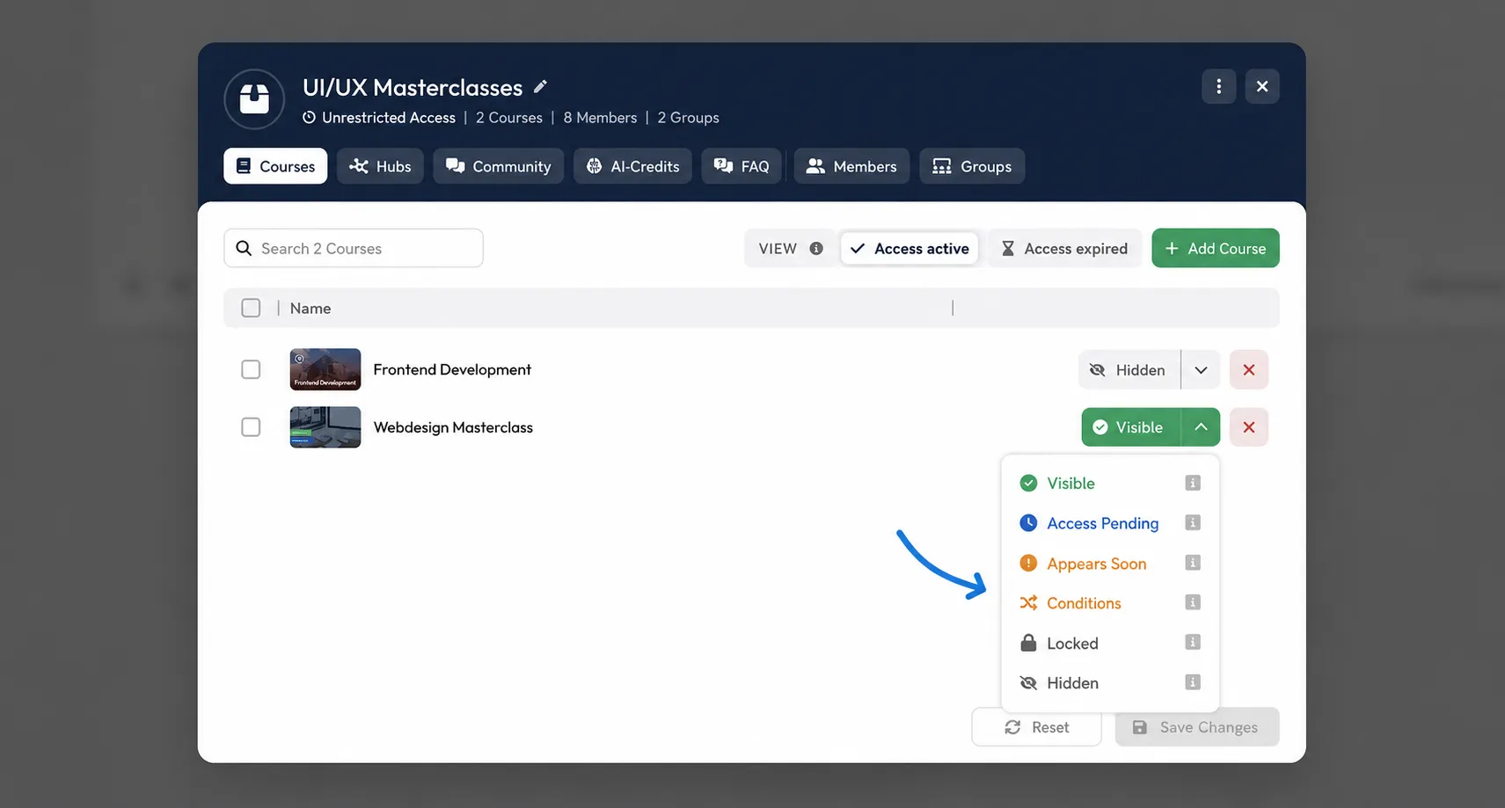Click the Reset button
Image resolution: width=1505 pixels, height=808 pixels.
1036,727
